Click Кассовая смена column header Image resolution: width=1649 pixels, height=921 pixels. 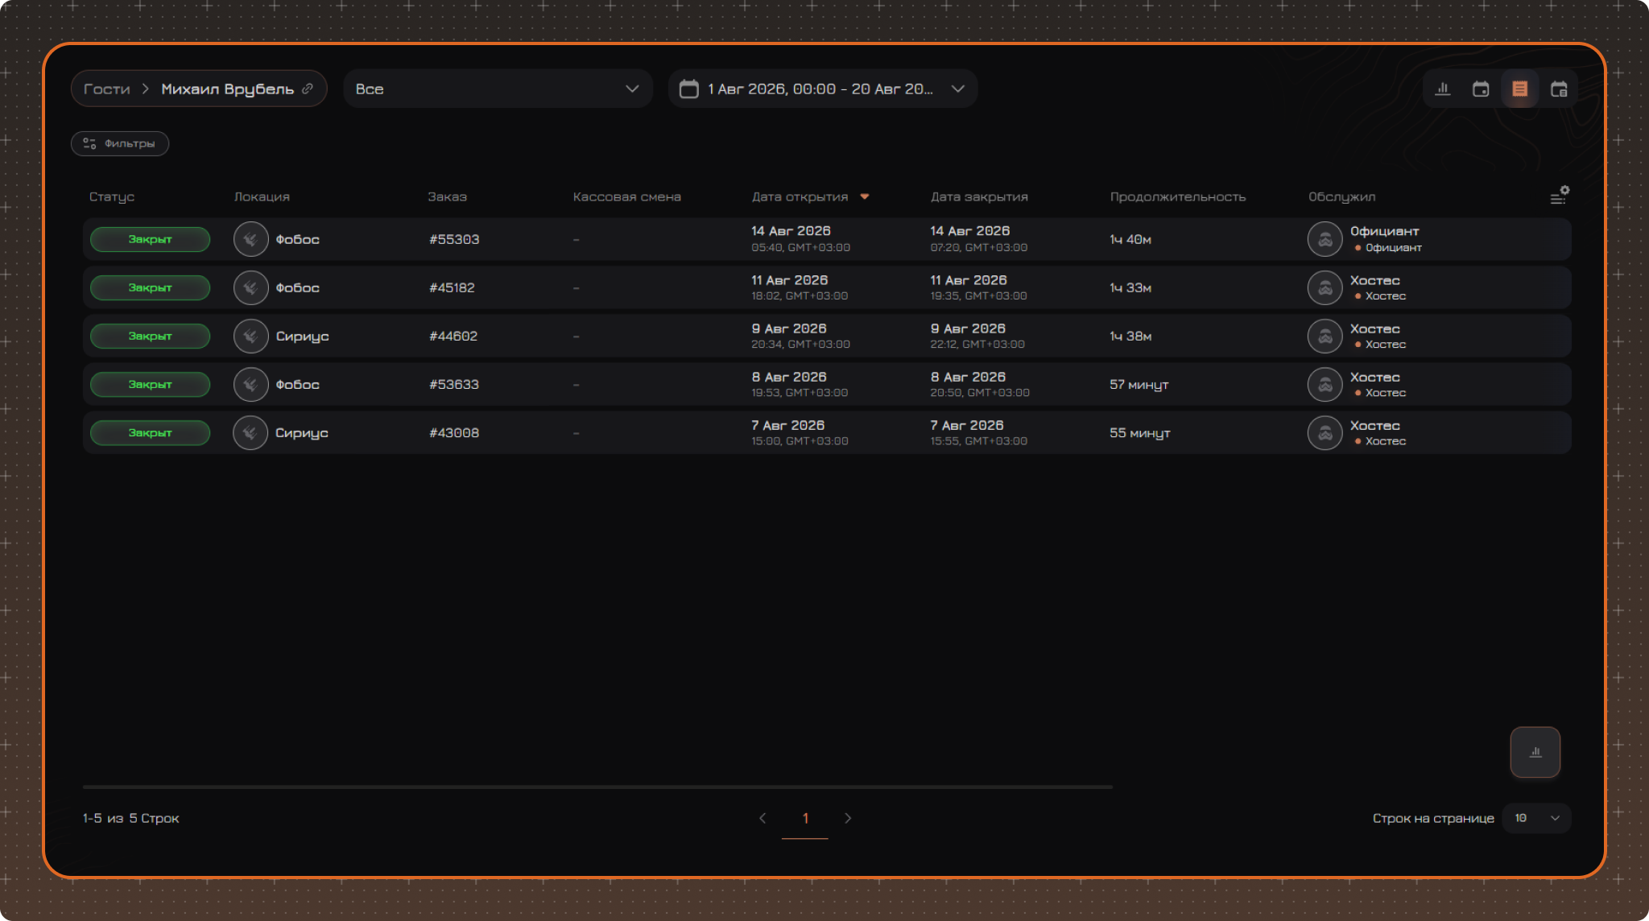click(626, 196)
